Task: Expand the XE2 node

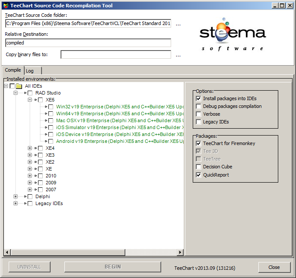Action: tap(30, 162)
